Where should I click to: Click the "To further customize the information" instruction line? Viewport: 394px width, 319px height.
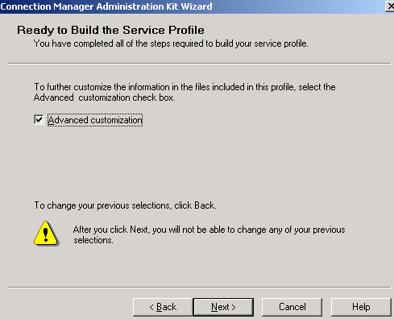point(185,87)
